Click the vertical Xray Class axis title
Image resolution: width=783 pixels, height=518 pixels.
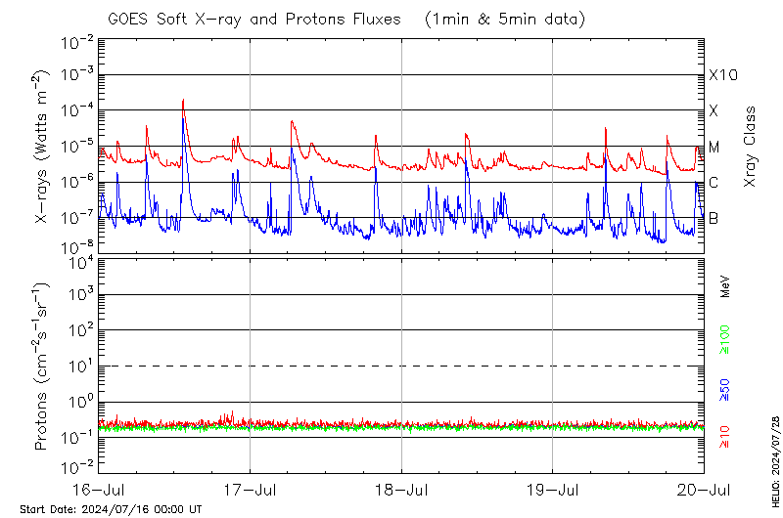[x=751, y=147]
